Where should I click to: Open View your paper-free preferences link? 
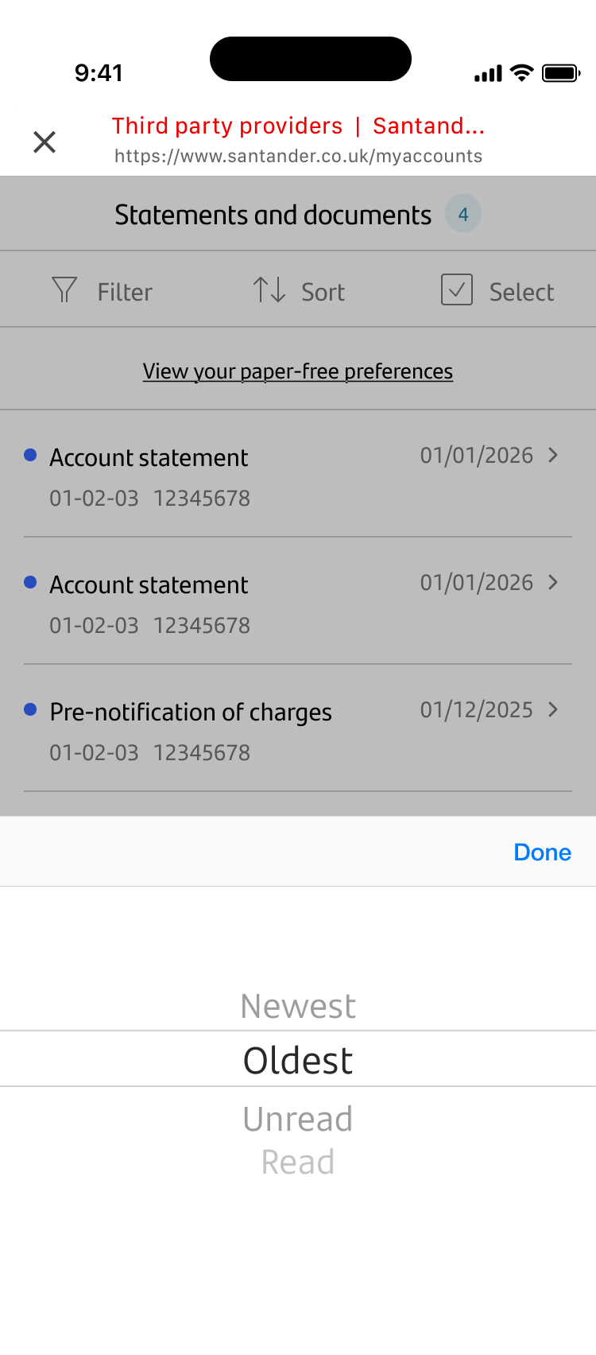click(298, 371)
